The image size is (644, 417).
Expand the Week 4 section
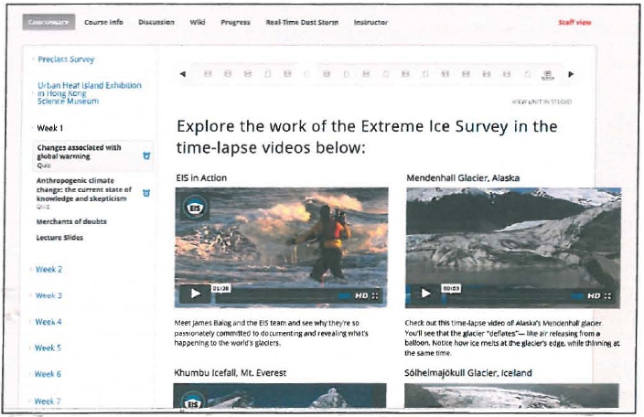48,322
